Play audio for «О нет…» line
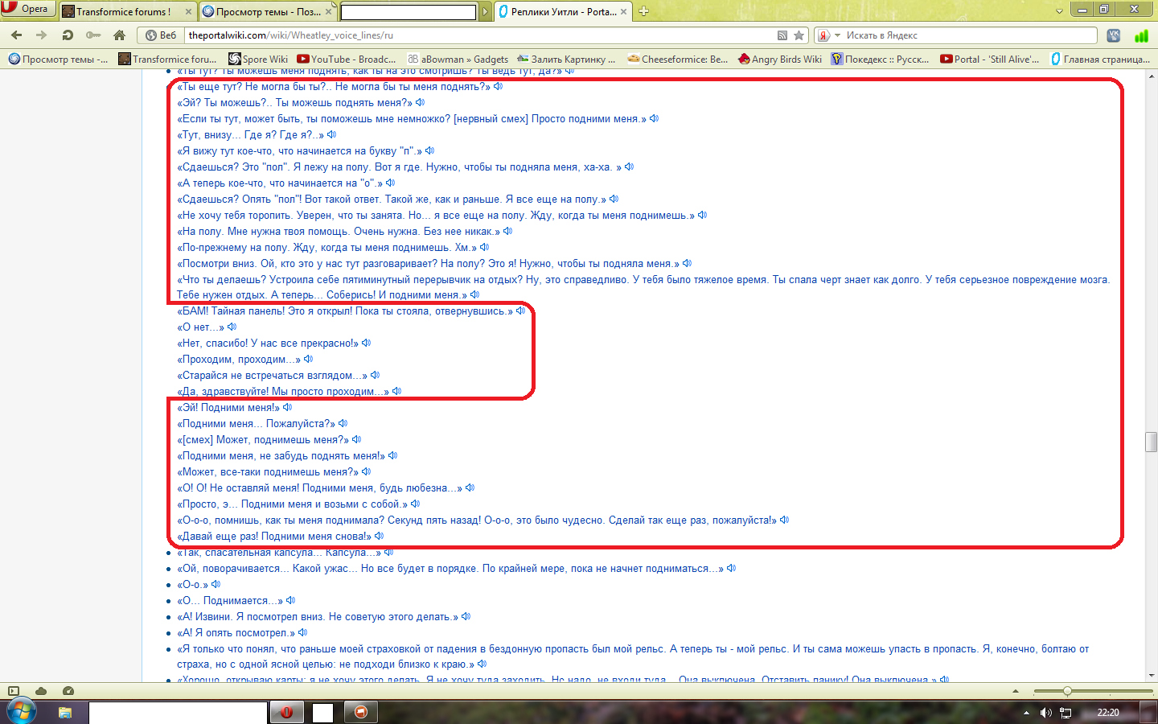 pos(232,327)
